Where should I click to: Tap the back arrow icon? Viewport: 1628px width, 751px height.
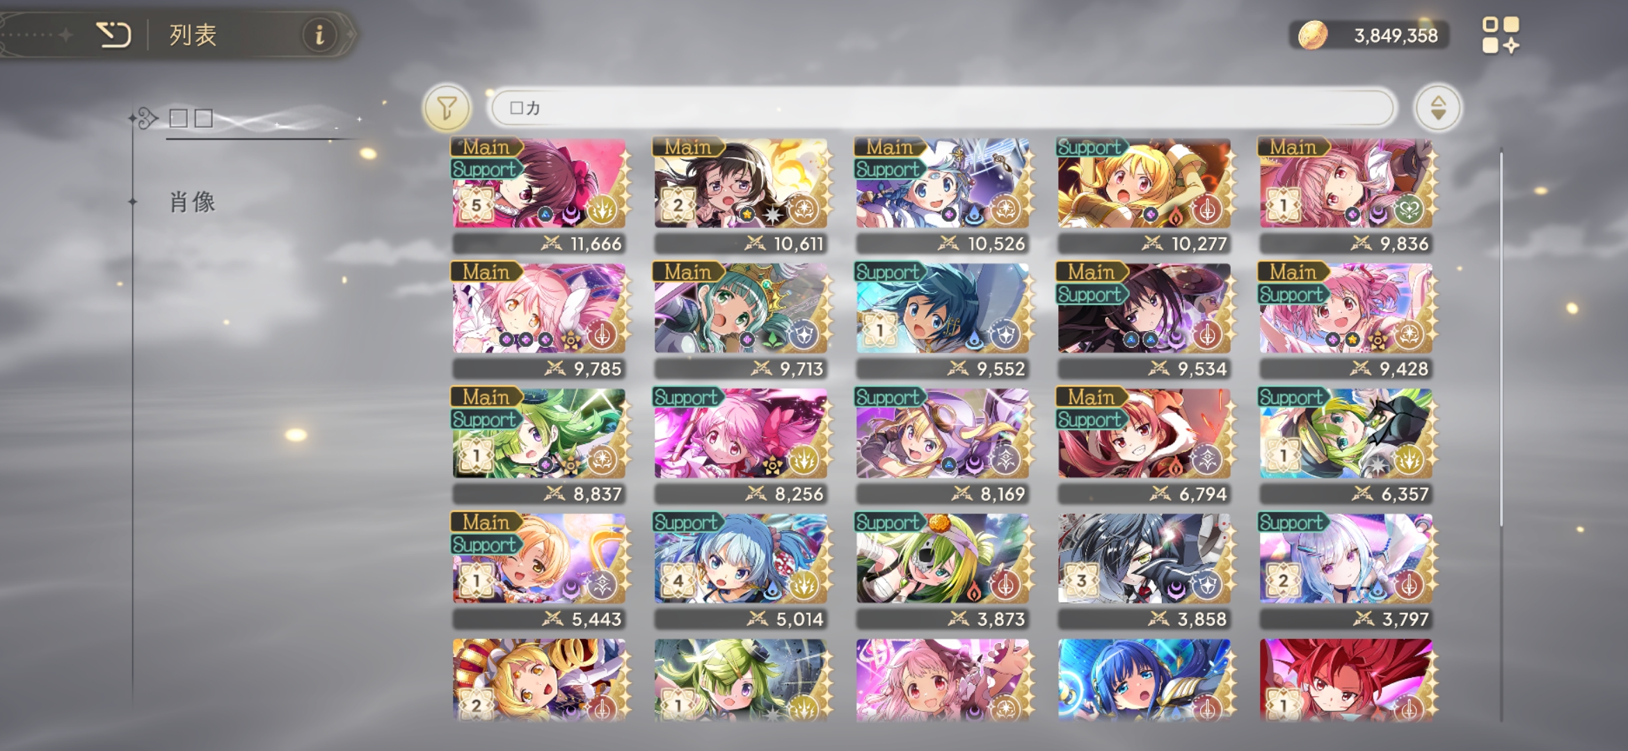coord(113,34)
